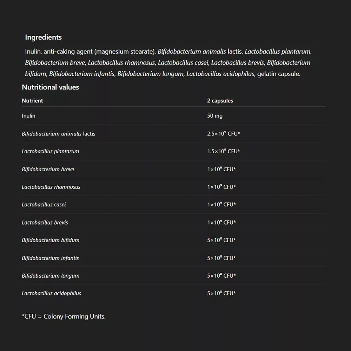Select Bifidobacterium animalis lactis table row
This screenshot has width=351, height=351.
(58, 134)
